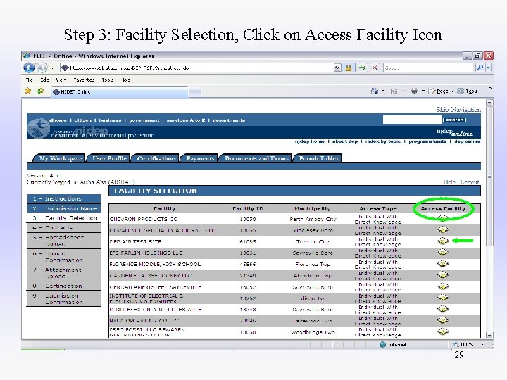This screenshot has width=507, height=380.
Task: Click the Favorites star icon
Action: click(x=28, y=91)
